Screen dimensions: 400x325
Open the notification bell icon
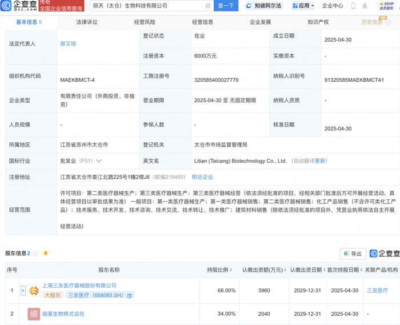pos(365,6)
